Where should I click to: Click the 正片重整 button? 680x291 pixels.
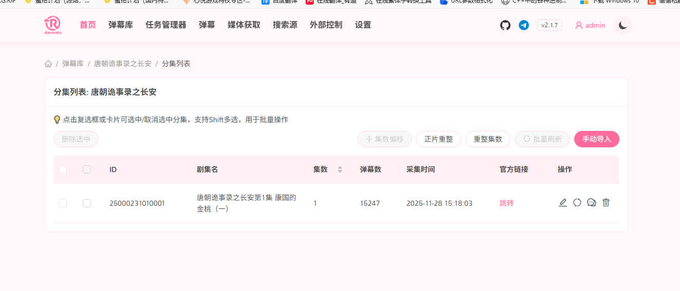[x=439, y=139]
